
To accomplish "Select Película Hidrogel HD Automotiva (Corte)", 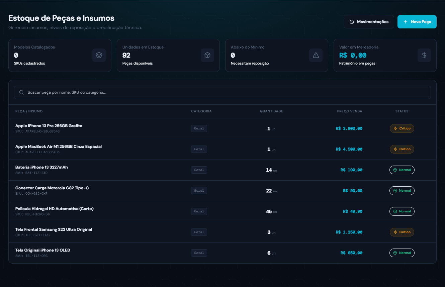I will pyautogui.click(x=55, y=209).
